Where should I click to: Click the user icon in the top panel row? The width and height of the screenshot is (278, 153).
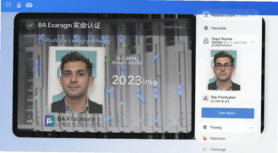[x=206, y=15]
